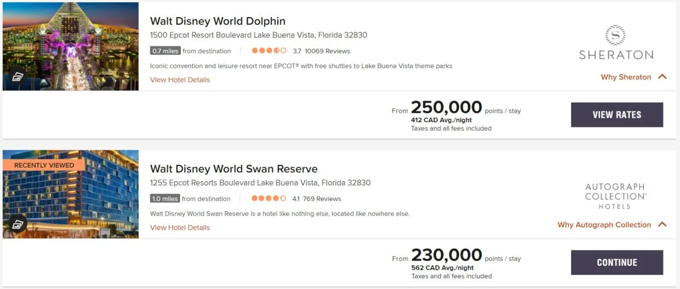Open View Hotel Details for Swan Reserve
680x289 pixels.
click(180, 228)
